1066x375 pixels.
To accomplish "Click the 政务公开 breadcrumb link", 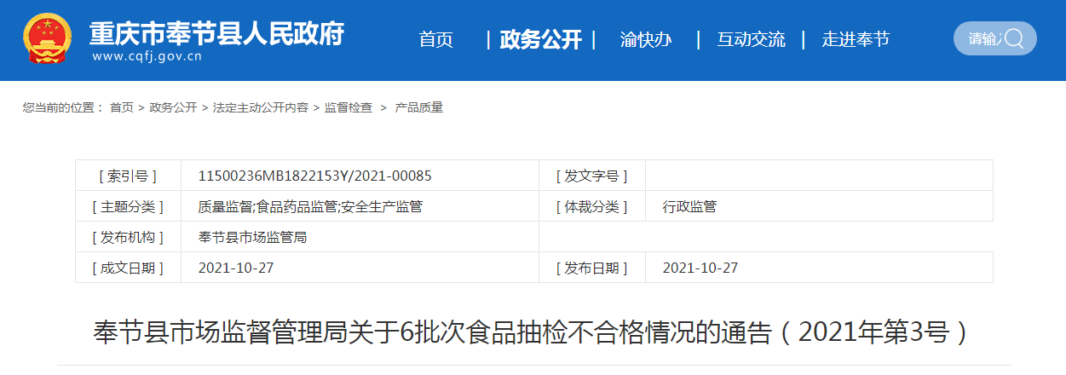I will 173,107.
